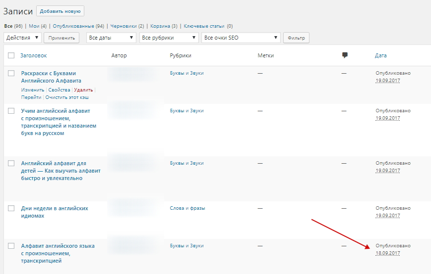Image resolution: width=431 pixels, height=274 pixels.
Task: Check the box for Раскраски с Буквами post
Action: [11, 73]
